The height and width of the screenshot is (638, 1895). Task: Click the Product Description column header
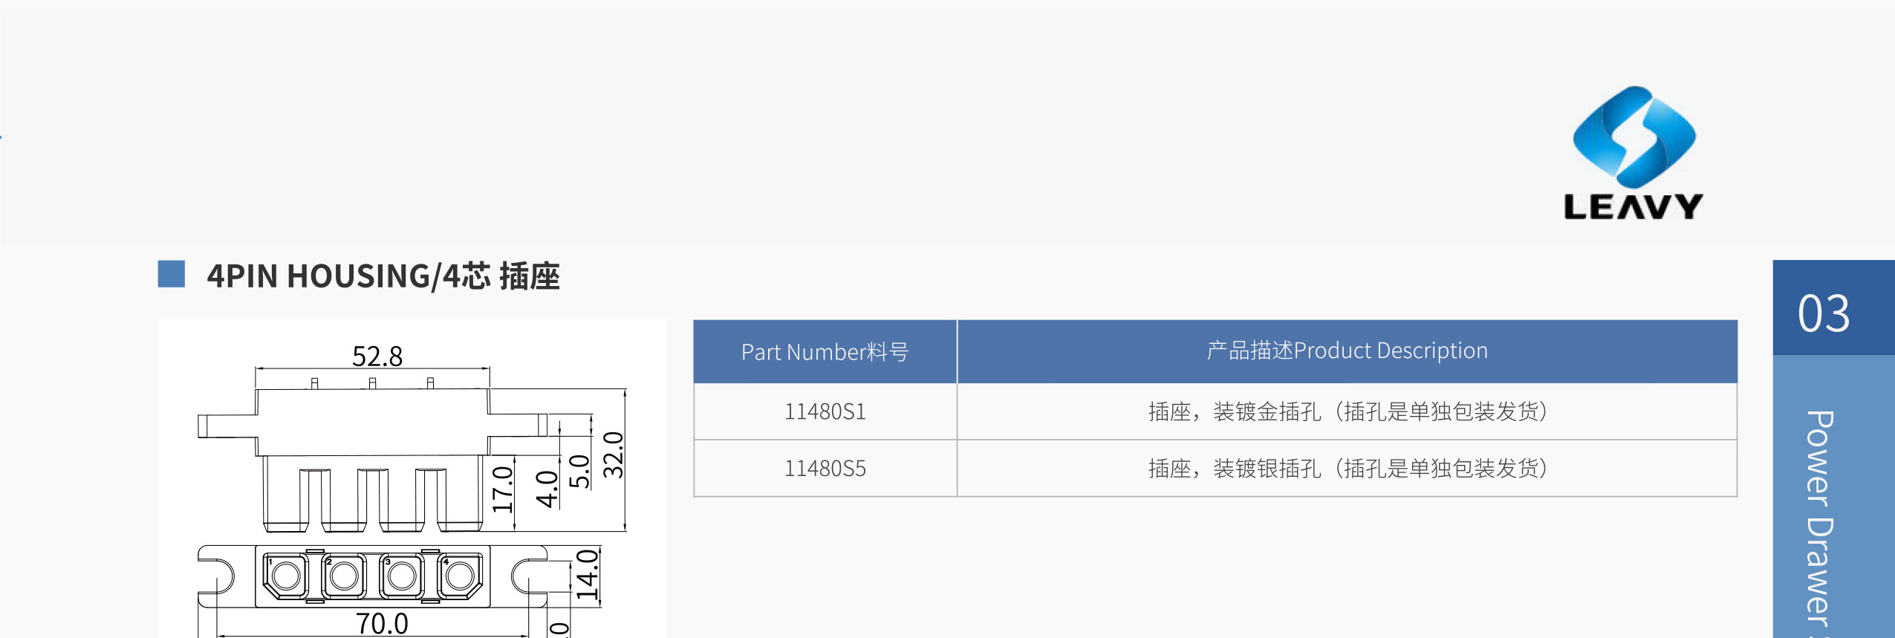point(1347,352)
